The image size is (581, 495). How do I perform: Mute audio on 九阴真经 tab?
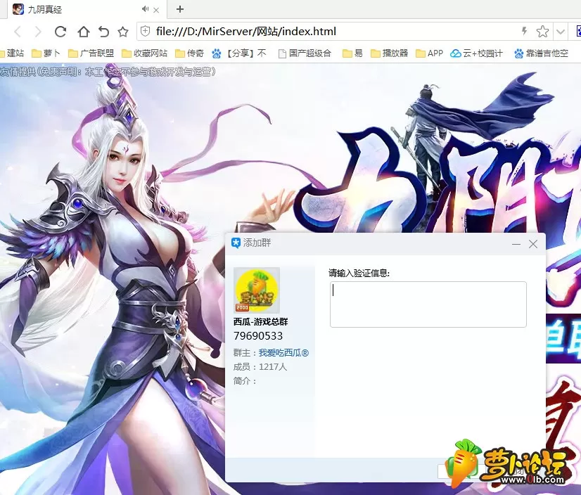point(145,9)
